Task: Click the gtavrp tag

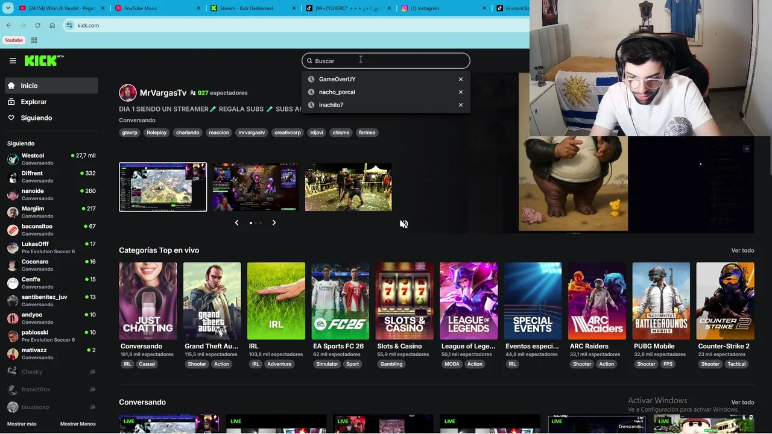Action: (130, 133)
